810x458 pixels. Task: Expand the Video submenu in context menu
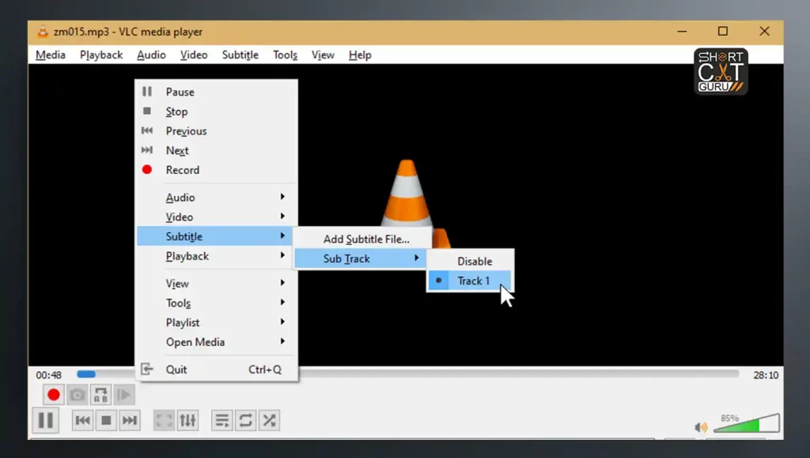pos(217,217)
